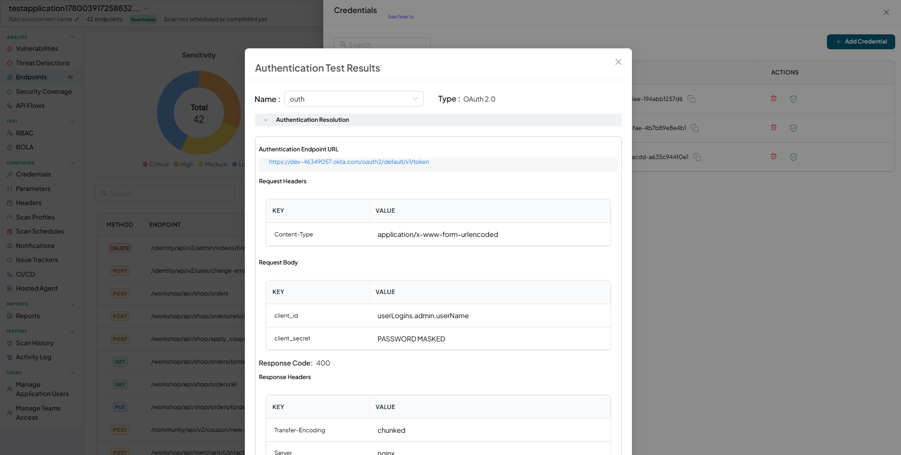901x455 pixels.
Task: Click the Scan Schedules calendar icon
Action: click(x=10, y=232)
